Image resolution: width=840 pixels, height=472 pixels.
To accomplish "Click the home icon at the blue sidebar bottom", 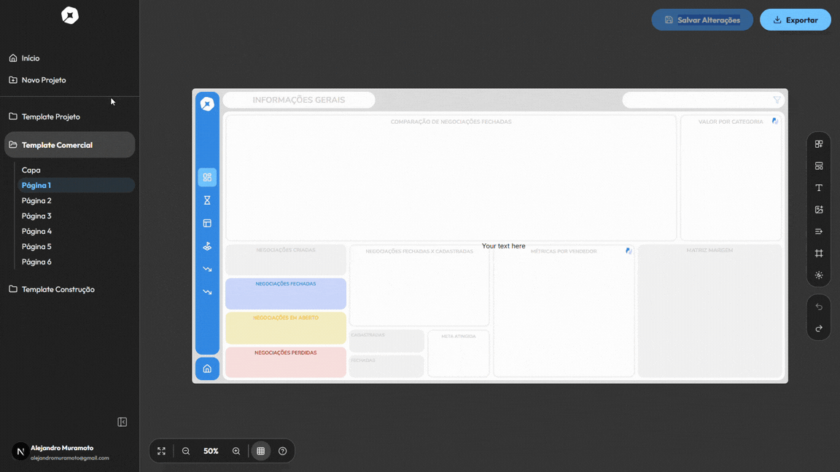I will pos(207,369).
